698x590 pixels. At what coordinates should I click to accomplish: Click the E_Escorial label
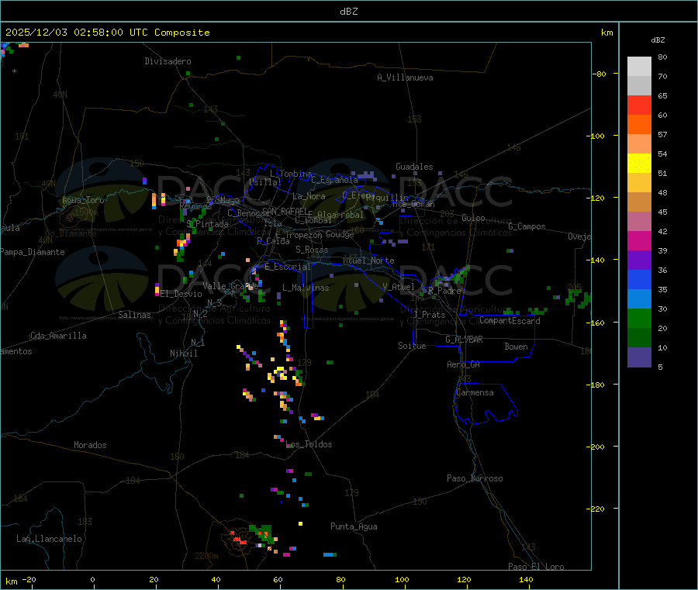(288, 267)
